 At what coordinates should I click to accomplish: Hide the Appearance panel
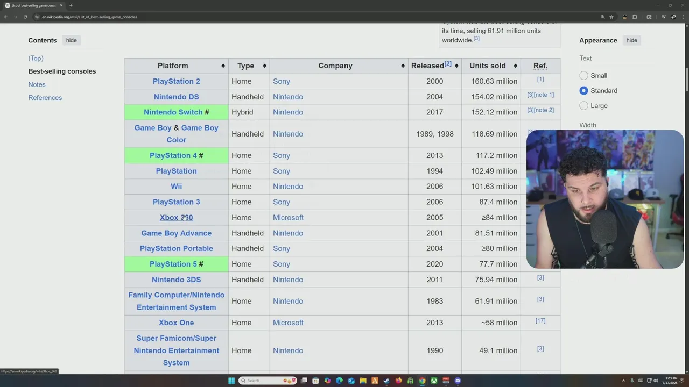[631, 40]
